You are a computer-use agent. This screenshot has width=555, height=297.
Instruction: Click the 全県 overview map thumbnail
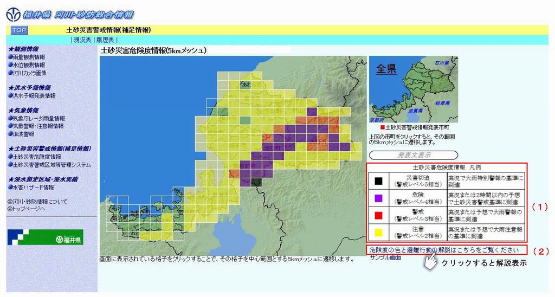pos(414,89)
